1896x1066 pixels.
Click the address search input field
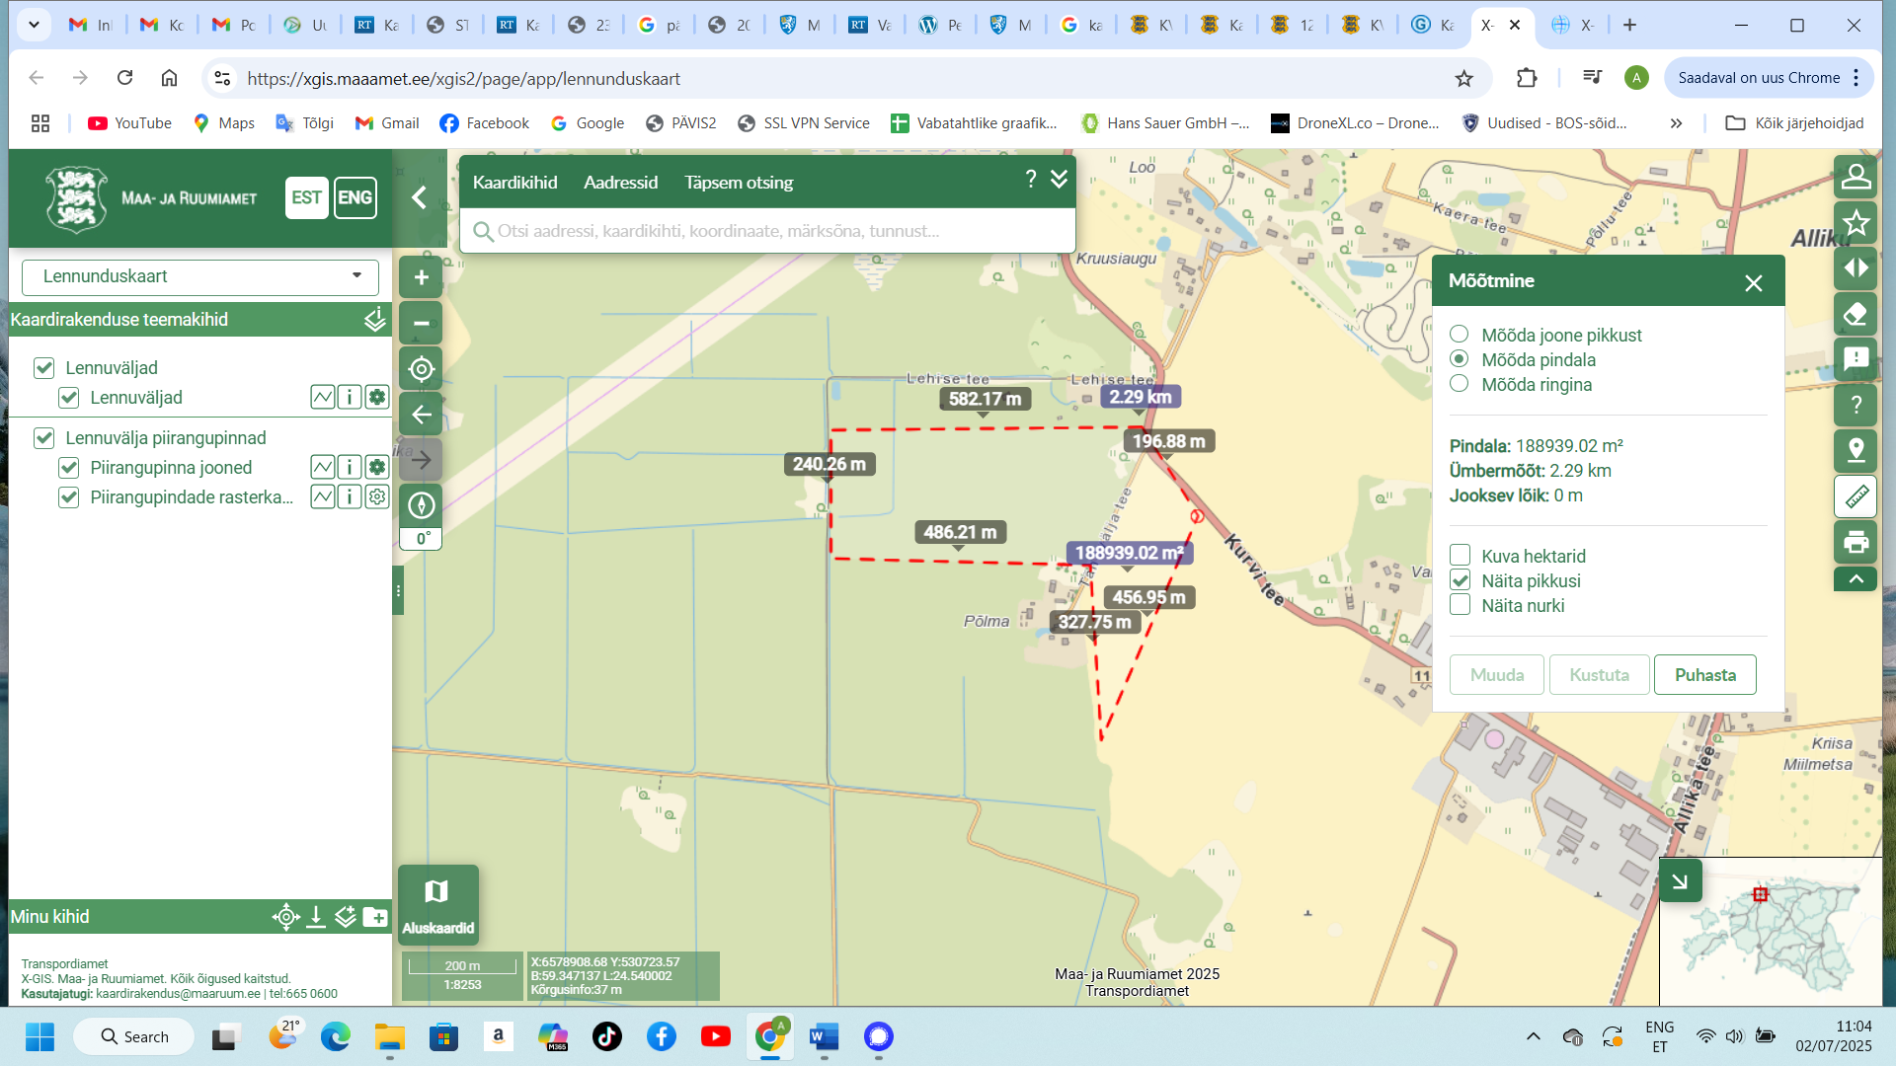767,231
